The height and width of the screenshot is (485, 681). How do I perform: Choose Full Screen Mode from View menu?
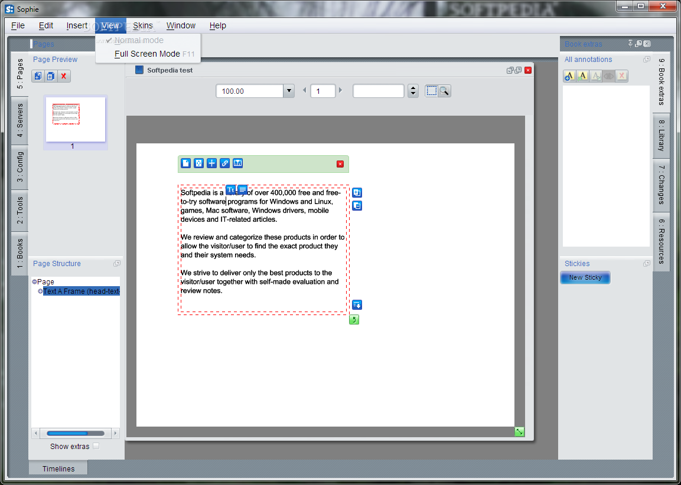point(148,54)
